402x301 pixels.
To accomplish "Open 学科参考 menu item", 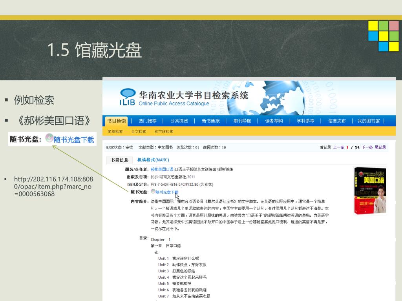I will click(x=305, y=121).
